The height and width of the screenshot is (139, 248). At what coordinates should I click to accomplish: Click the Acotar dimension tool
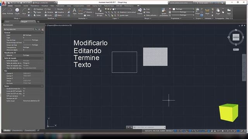tap(80, 11)
